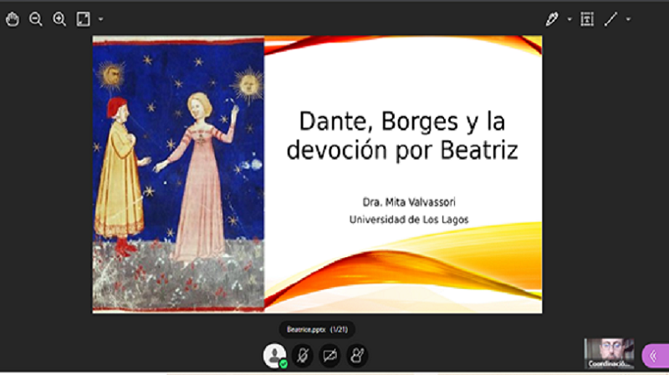
Task: Open the view mode dropdown arrow
Action: 100,19
